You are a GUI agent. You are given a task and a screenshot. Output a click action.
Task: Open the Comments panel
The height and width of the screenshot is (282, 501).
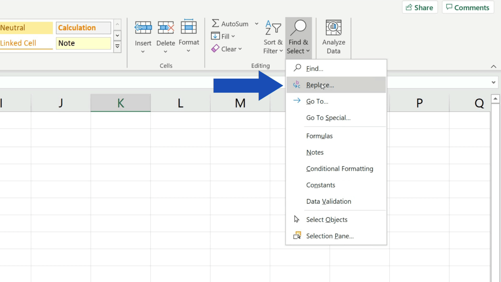[468, 7]
